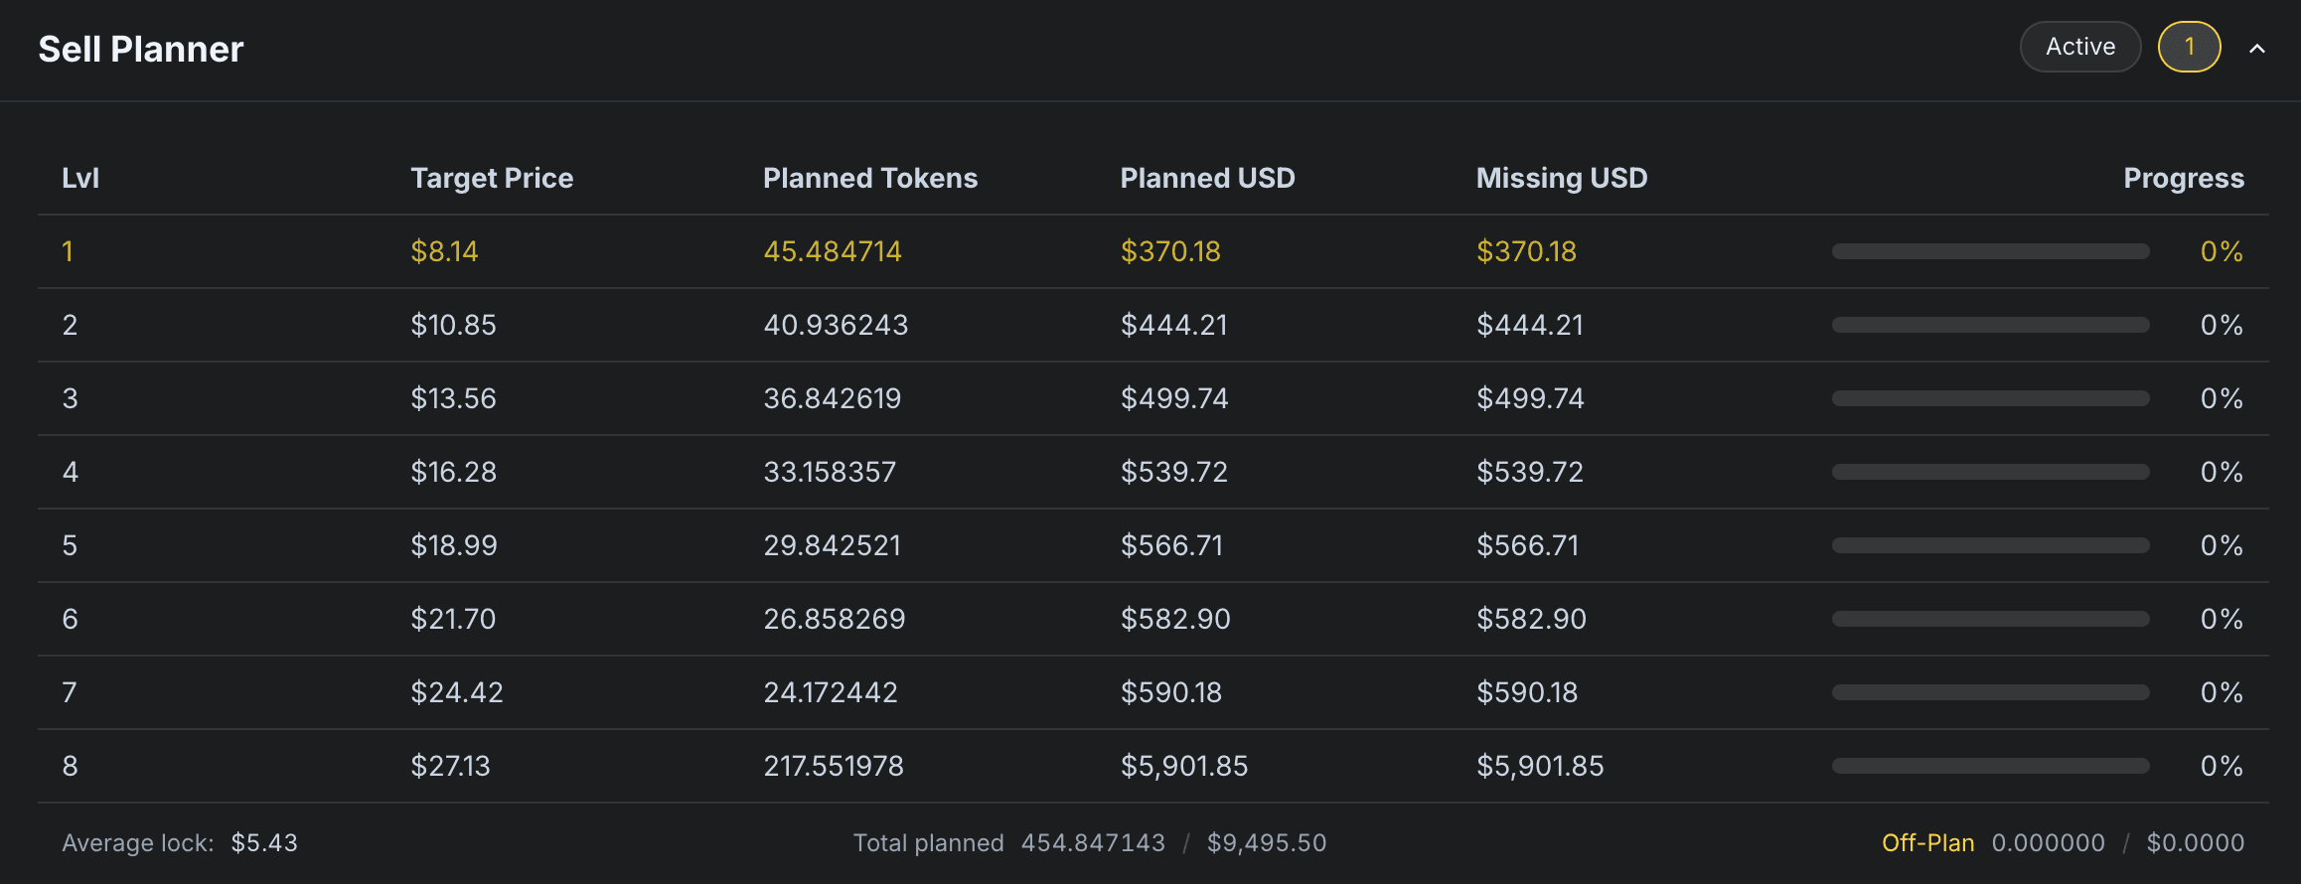Viewport: 2301px width, 884px height.
Task: Click the $566.71 planned USD value
Action: click(x=1171, y=545)
